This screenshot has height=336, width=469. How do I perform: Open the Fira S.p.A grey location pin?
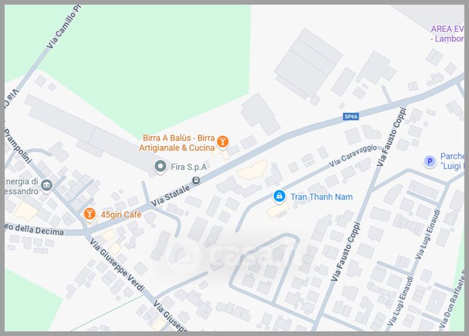pos(160,166)
